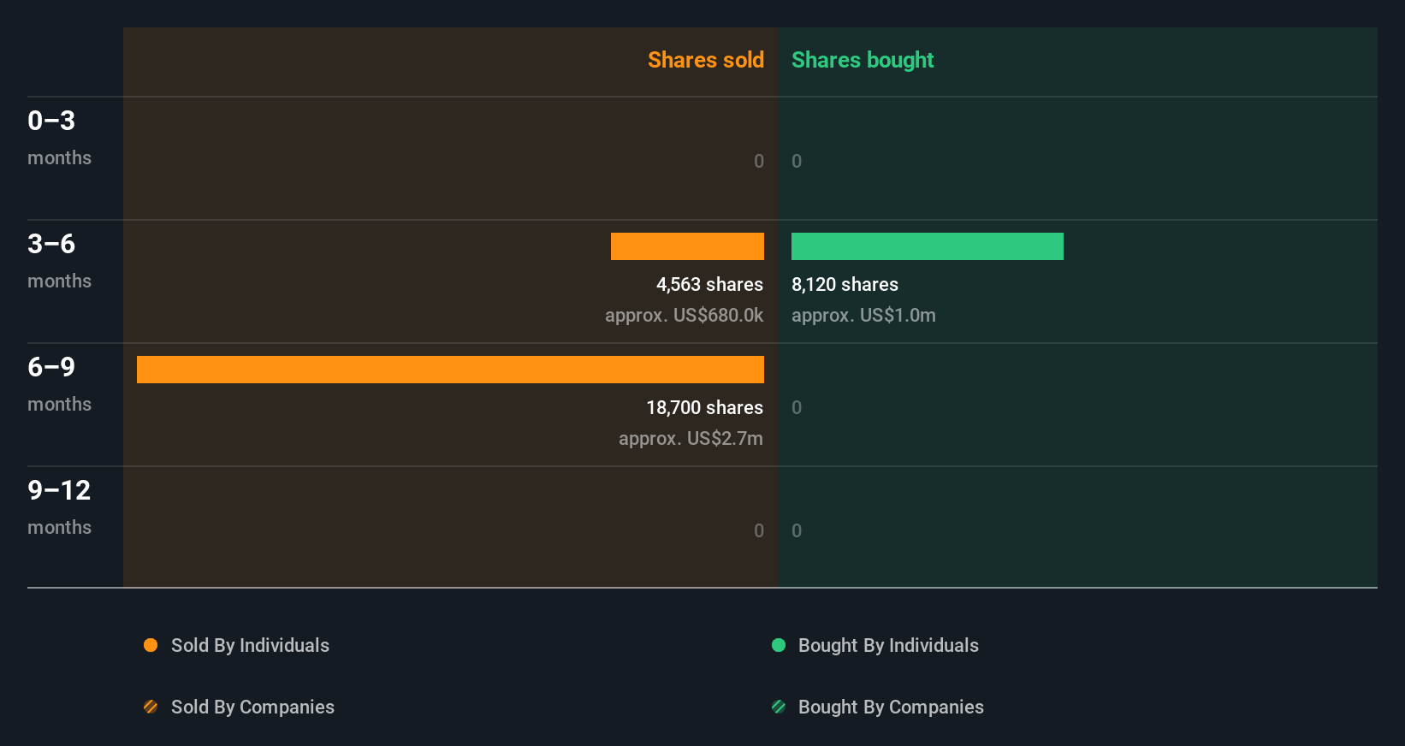Select the Shares bought column header
This screenshot has width=1405, height=746.
863,60
